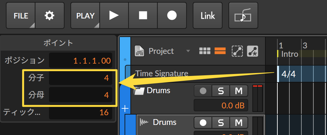Start playback with the play triangle
This screenshot has height=135, width=327.
click(114, 16)
